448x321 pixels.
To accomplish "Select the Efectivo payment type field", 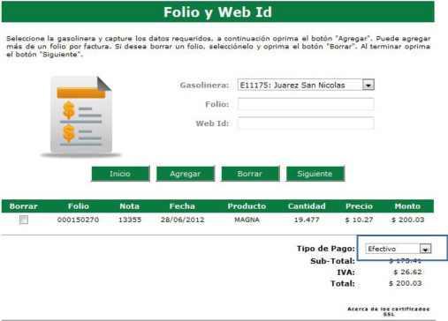I will 399,249.
